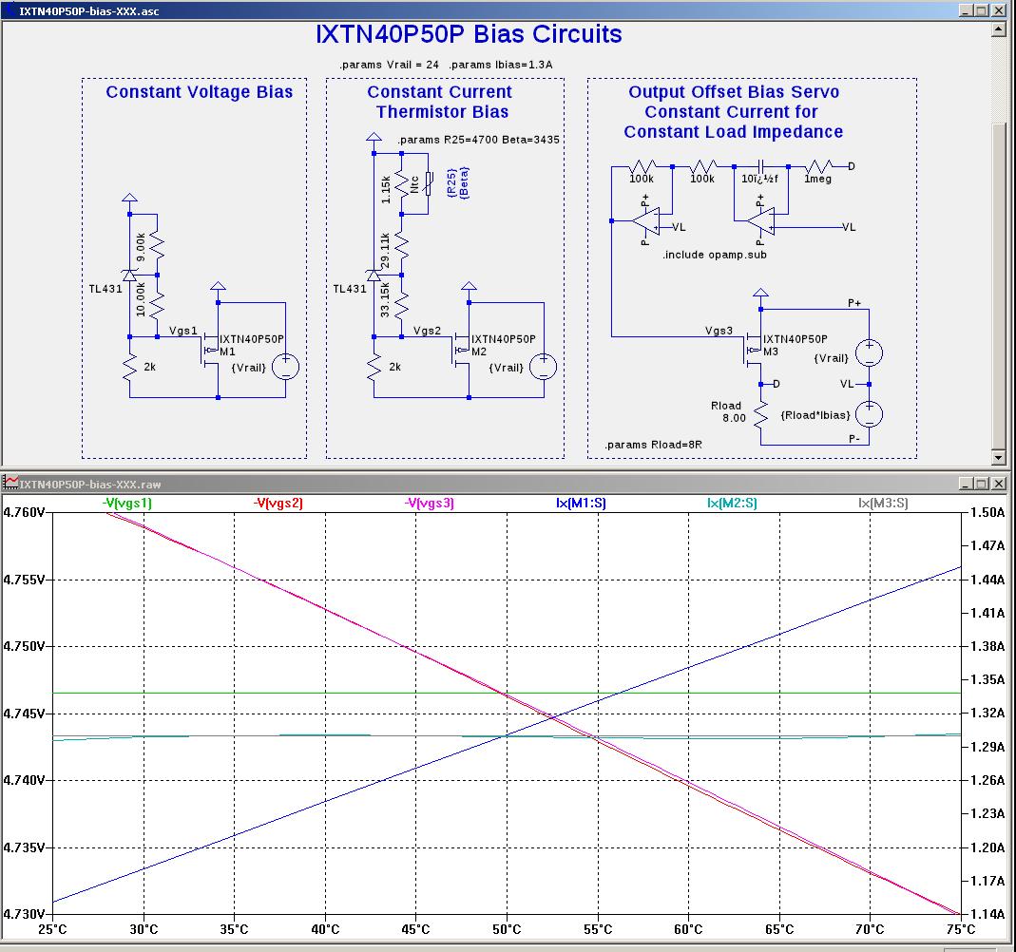Click the 1.50A right axis label

click(987, 512)
